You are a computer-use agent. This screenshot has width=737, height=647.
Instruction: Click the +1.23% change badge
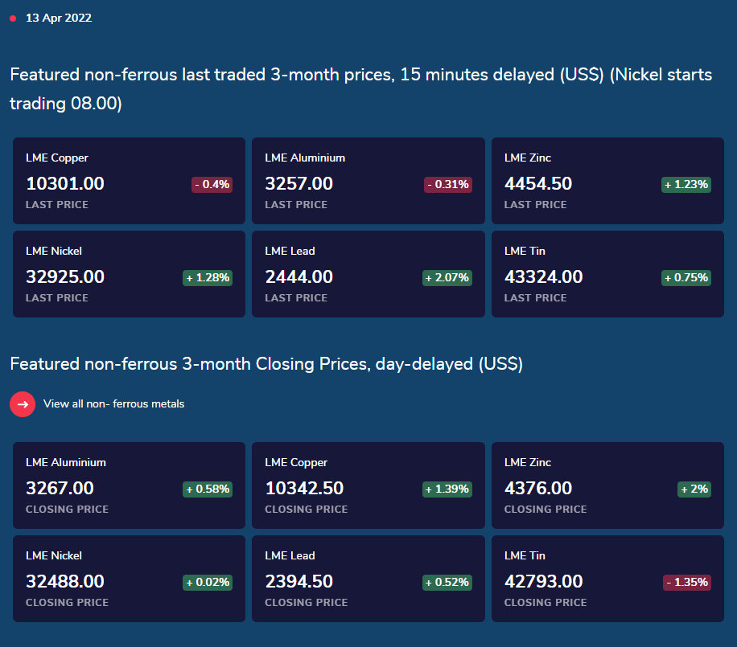tap(686, 185)
